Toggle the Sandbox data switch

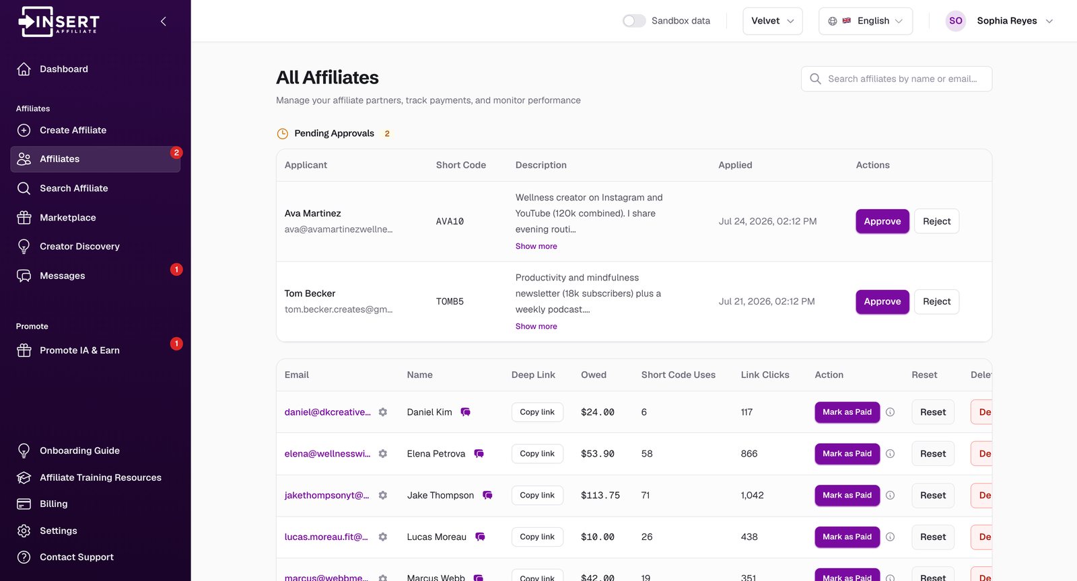coord(634,21)
